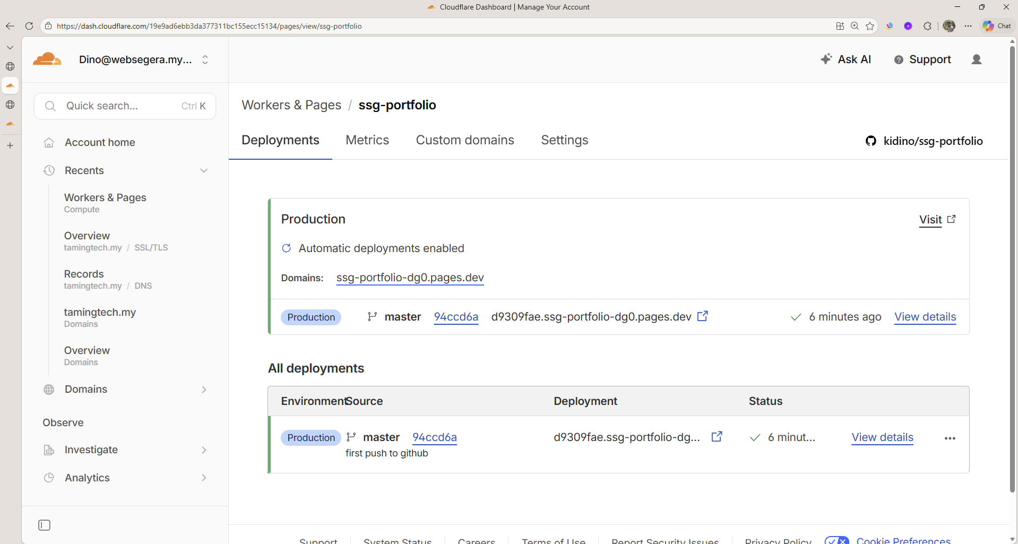Click the zoom magnifier icon in address bar

pyautogui.click(x=855, y=26)
